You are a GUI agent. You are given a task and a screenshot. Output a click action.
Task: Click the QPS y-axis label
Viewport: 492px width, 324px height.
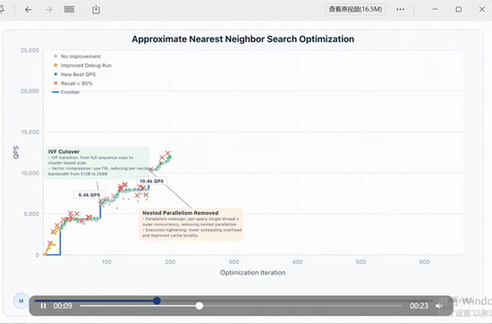16,152
